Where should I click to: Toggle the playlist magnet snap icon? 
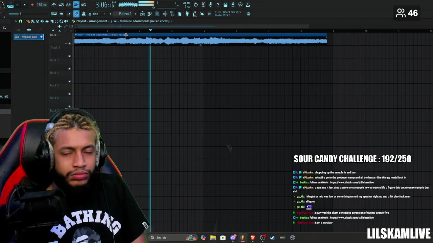(21, 21)
